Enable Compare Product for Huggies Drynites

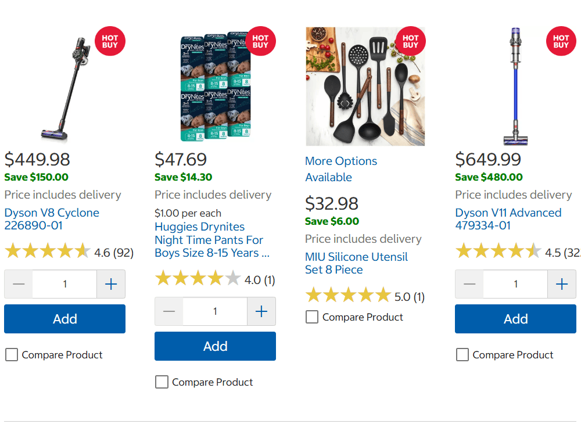tap(162, 382)
